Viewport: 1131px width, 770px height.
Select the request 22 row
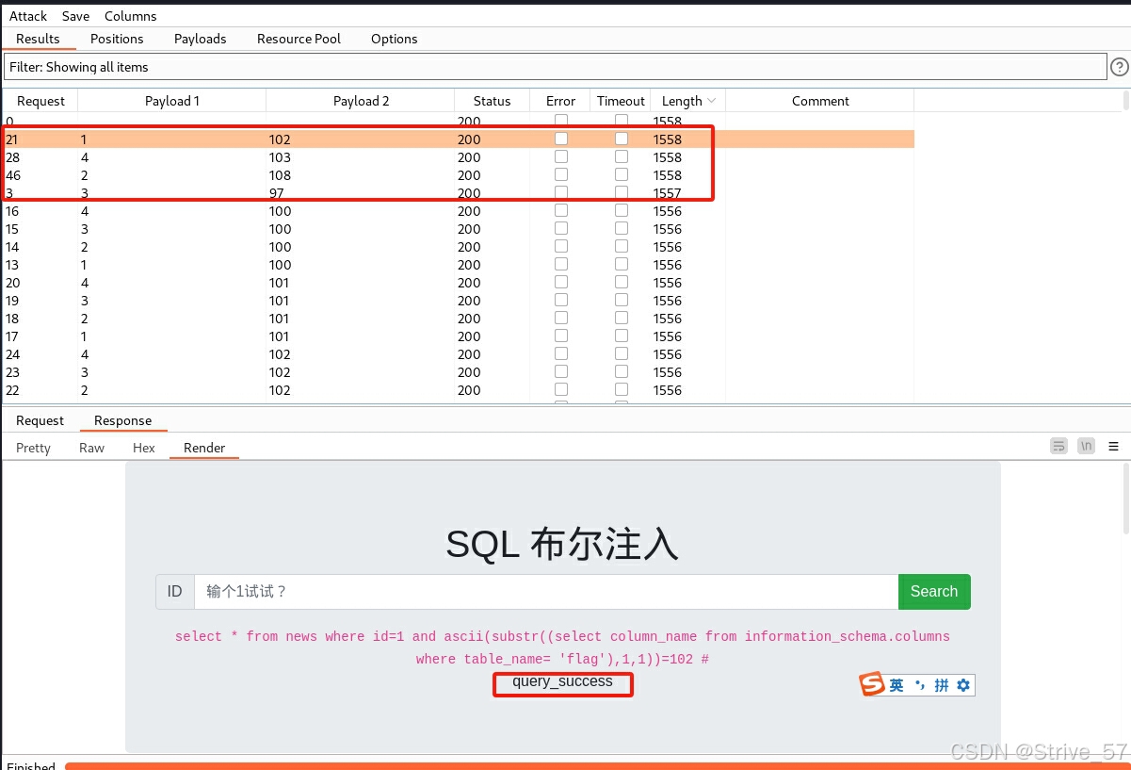[459, 389]
